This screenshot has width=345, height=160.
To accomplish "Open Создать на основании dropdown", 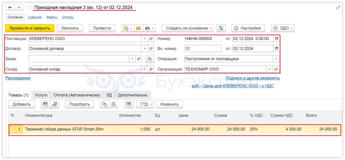I will click(x=188, y=28).
